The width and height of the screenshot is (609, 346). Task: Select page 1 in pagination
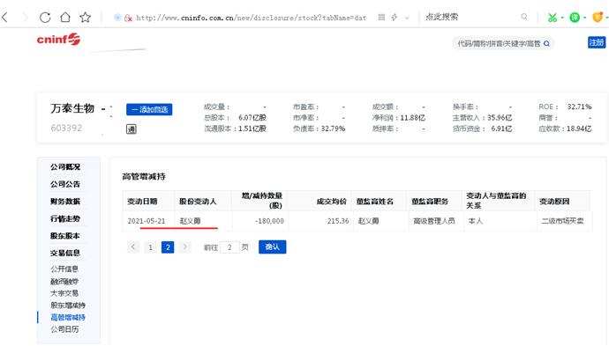pos(150,247)
